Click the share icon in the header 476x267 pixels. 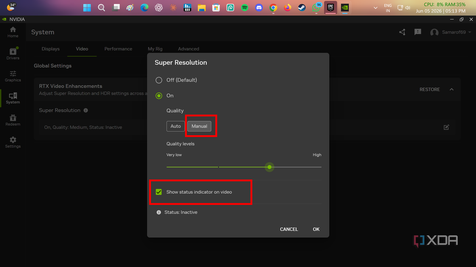[402, 32]
